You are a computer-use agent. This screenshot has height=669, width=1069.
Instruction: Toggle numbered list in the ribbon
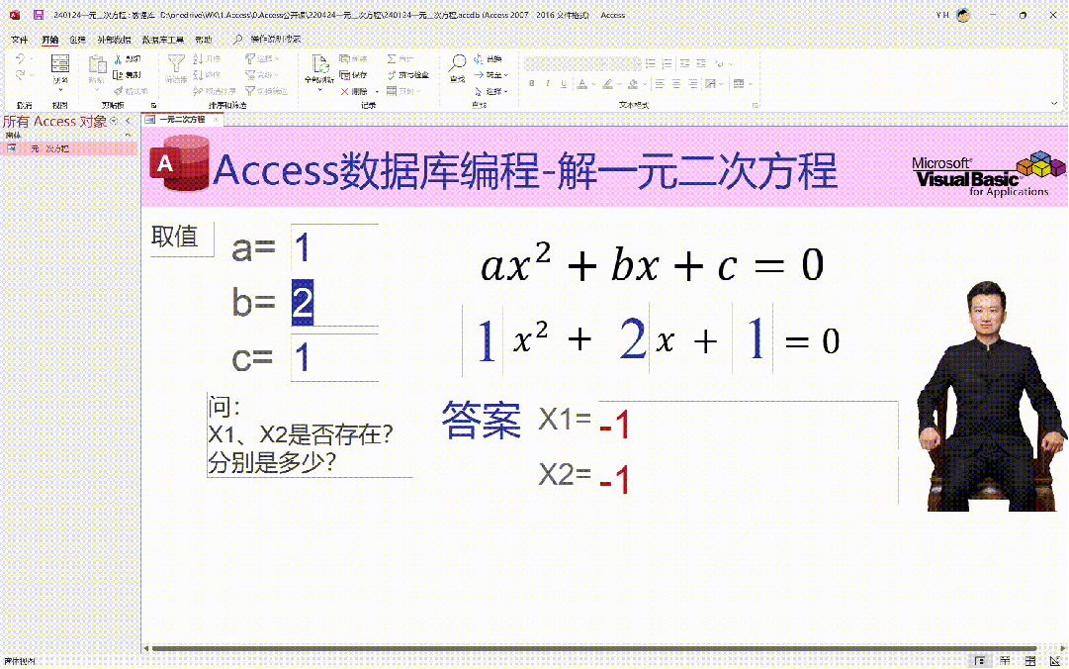point(668,63)
